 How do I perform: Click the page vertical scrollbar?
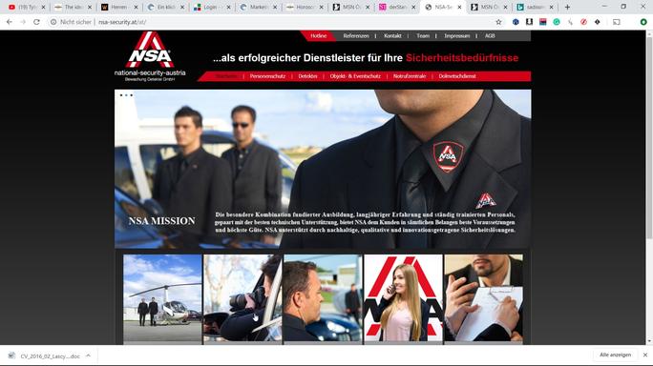(649, 137)
